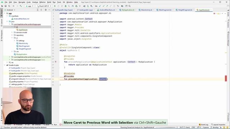Image resolution: width=230 pixels, height=129 pixels.
Task: Click the Save All toolbar icon
Action: (6, 6)
